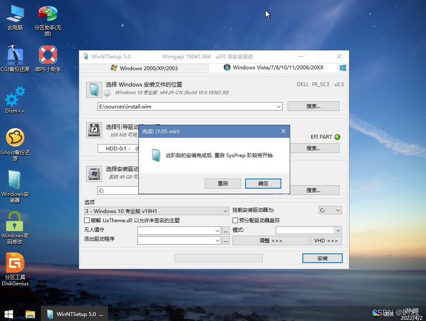Click text 'DELL PE_SC3 v2.5'
Image resolution: width=426 pixels, height=321 pixels.
[320, 84]
